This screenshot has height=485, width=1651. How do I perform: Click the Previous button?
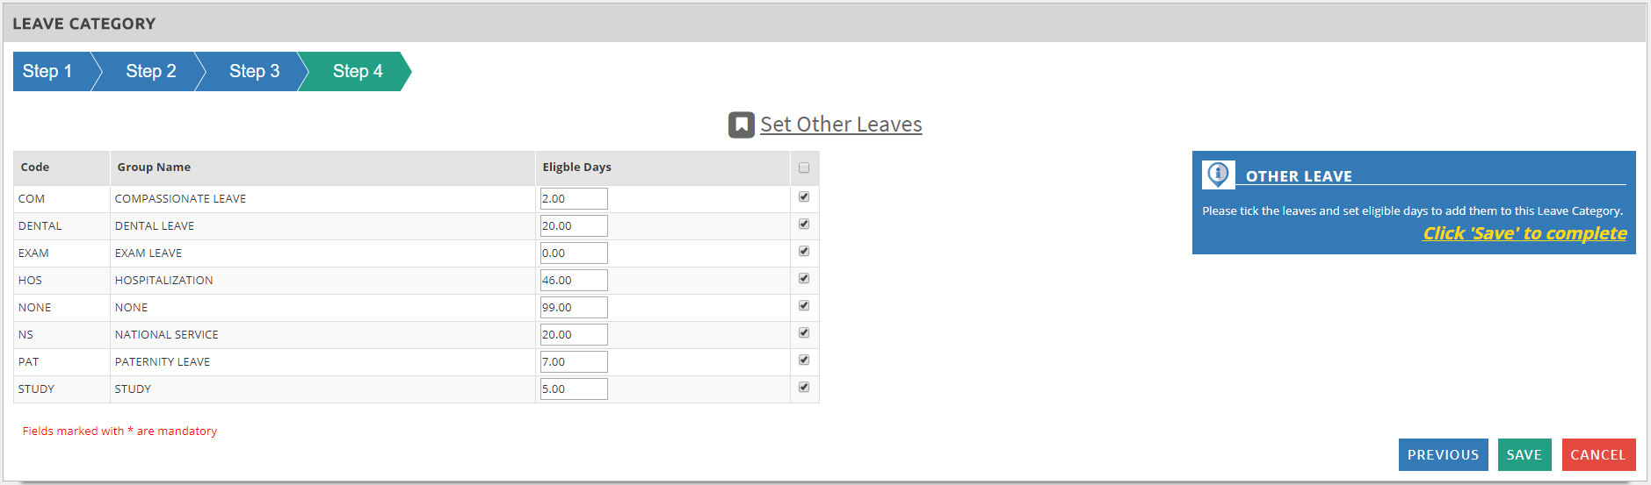pyautogui.click(x=1443, y=454)
